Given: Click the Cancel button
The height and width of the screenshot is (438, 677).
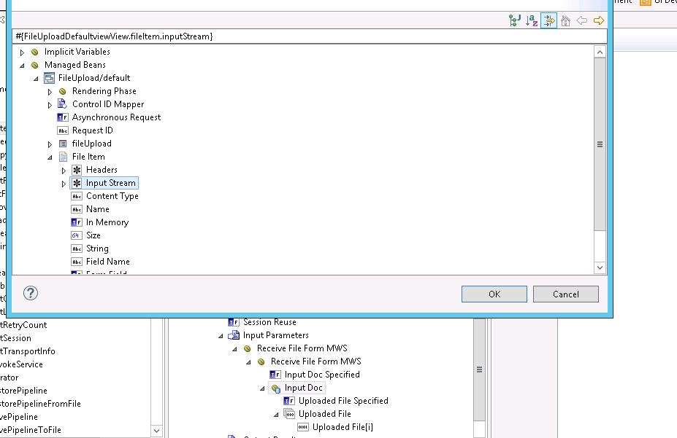Looking at the screenshot, I should click(565, 294).
